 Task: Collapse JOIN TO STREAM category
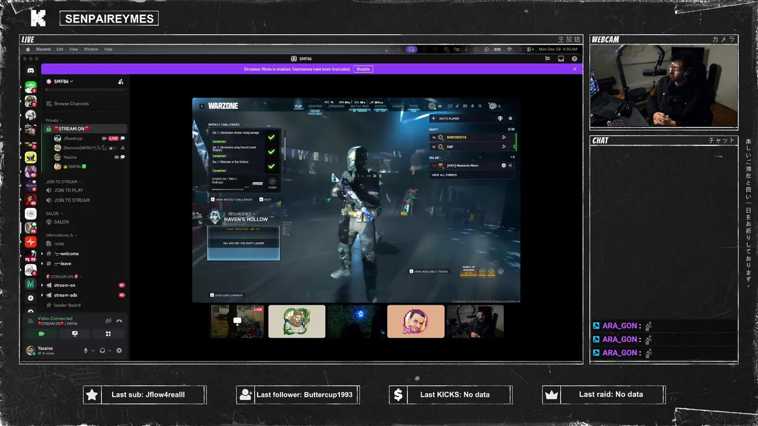(x=63, y=182)
